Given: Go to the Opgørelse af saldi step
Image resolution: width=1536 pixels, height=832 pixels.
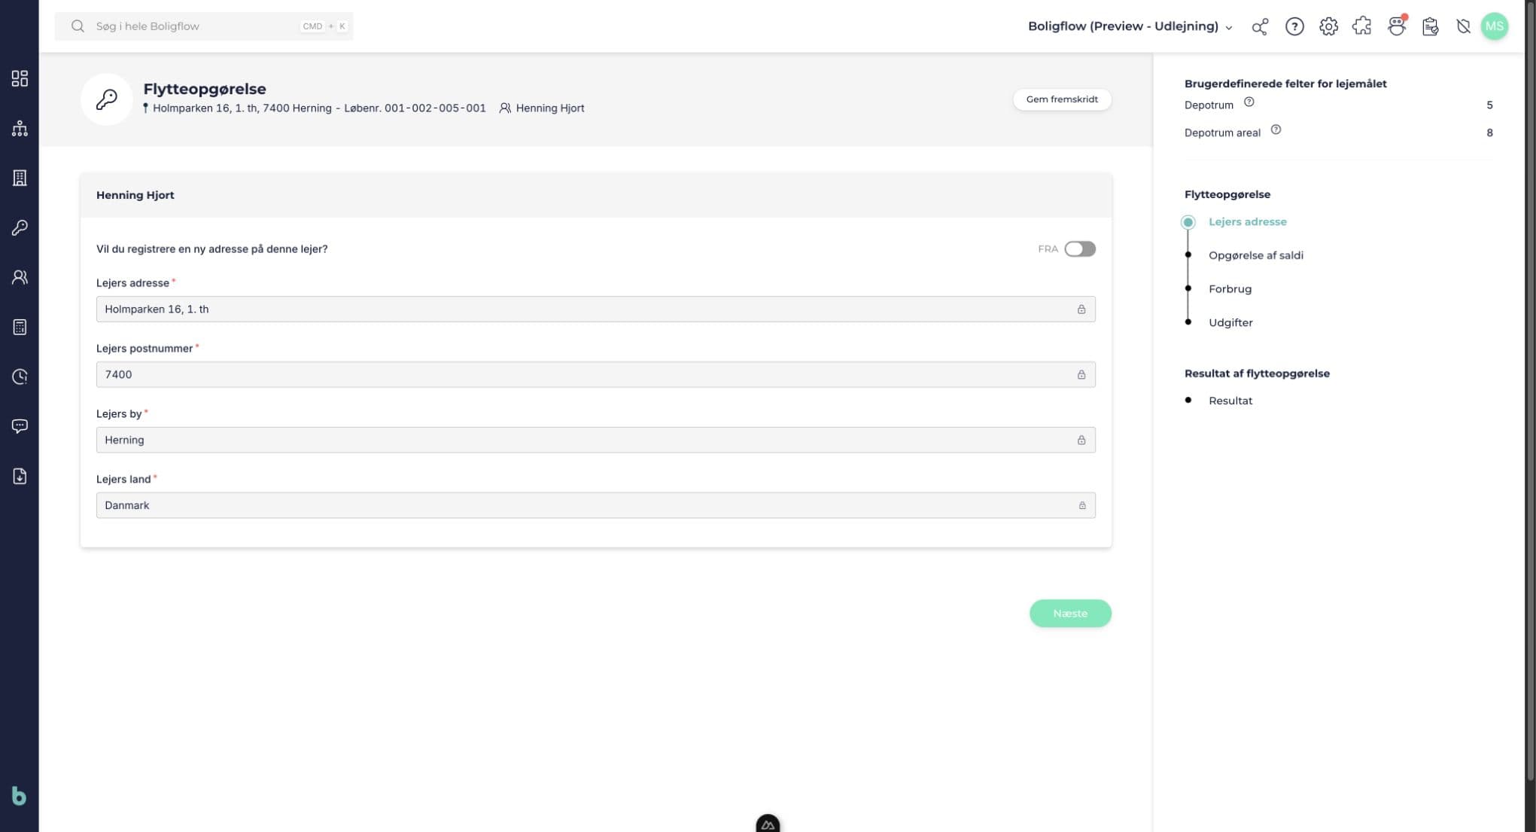Looking at the screenshot, I should [x=1255, y=255].
